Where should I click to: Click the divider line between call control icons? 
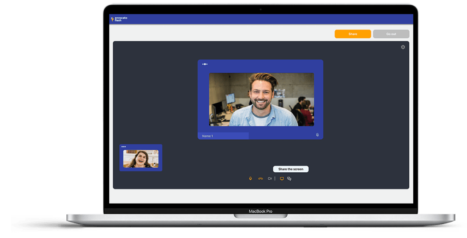point(275,179)
